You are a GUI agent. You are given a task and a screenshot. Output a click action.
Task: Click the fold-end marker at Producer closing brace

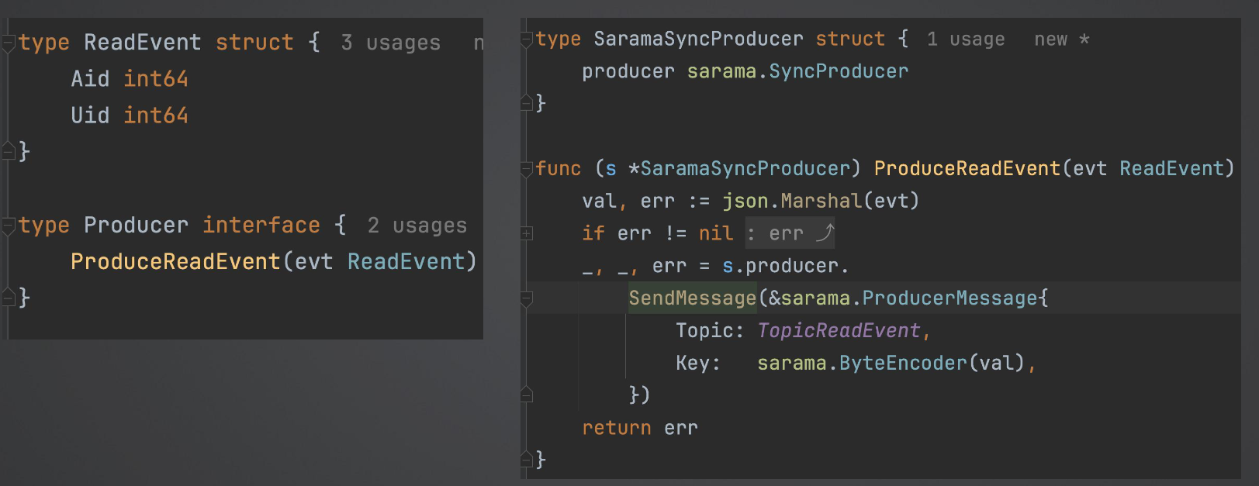9,298
